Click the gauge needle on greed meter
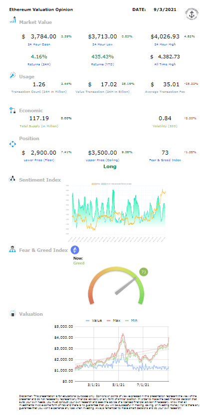This screenshot has height=418, width=214. [x=126, y=286]
